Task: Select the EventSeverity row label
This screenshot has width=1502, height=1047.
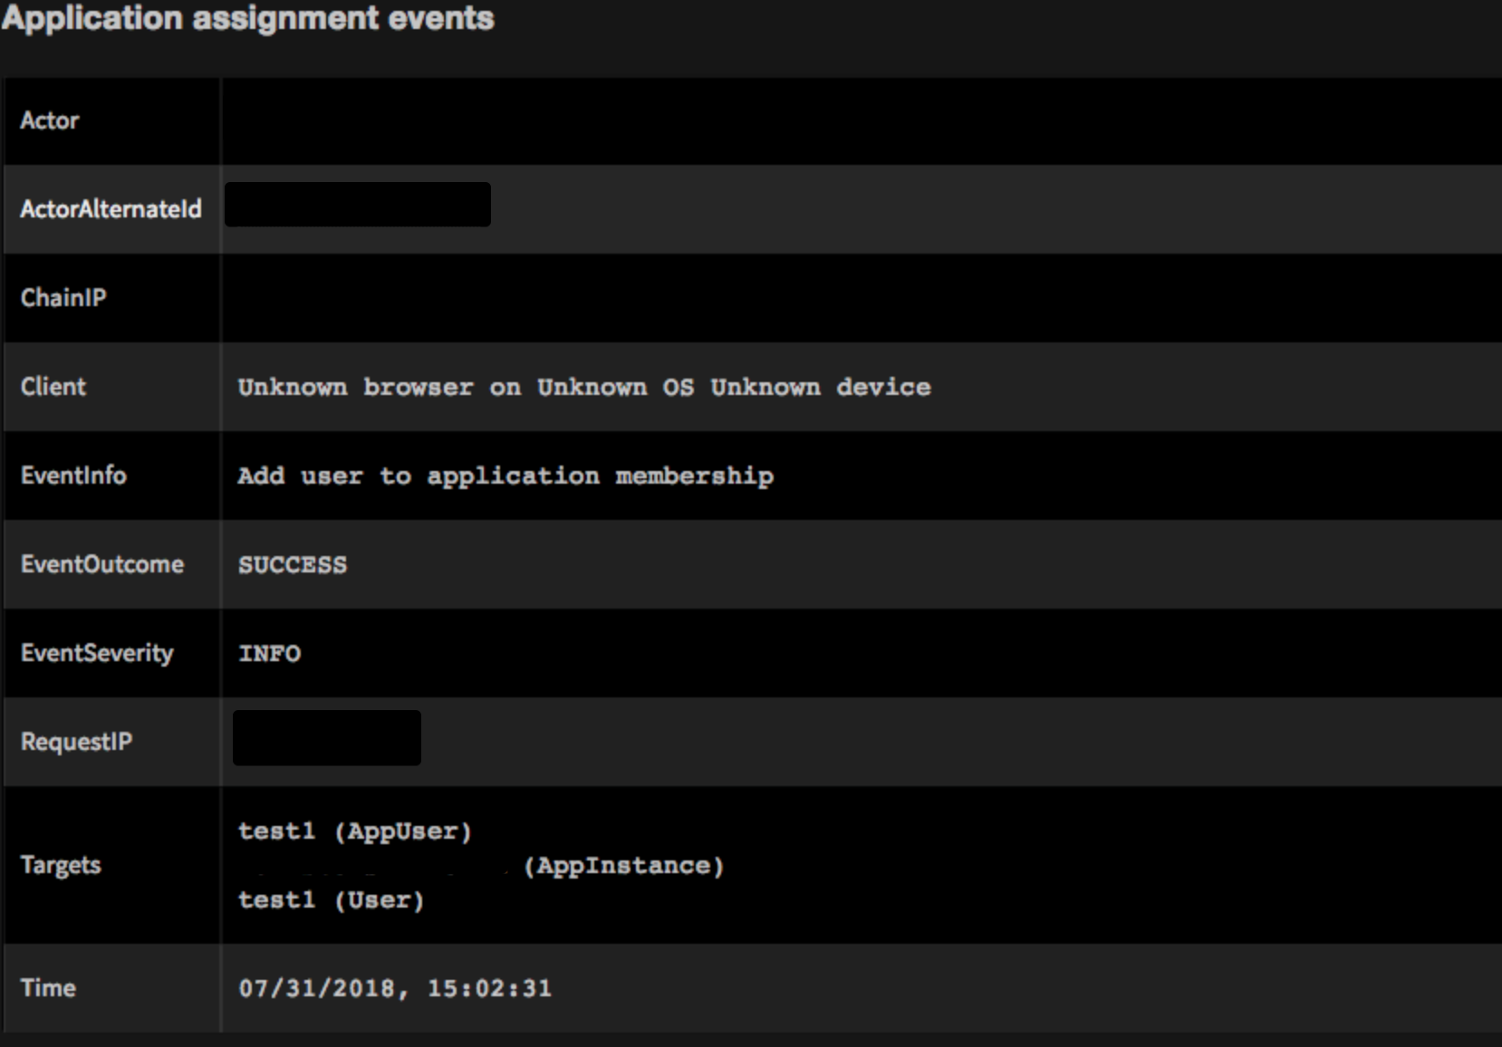Action: click(97, 653)
